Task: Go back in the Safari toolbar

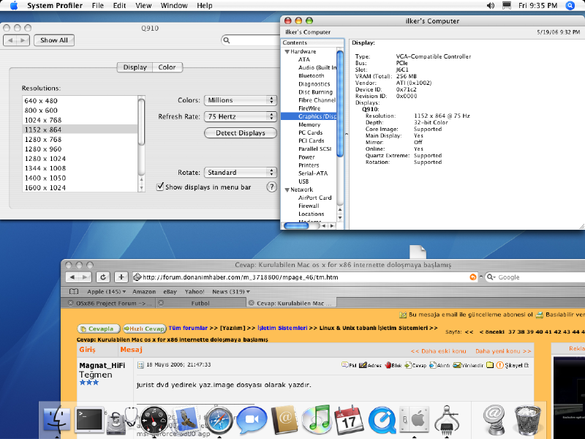Action: [x=72, y=277]
